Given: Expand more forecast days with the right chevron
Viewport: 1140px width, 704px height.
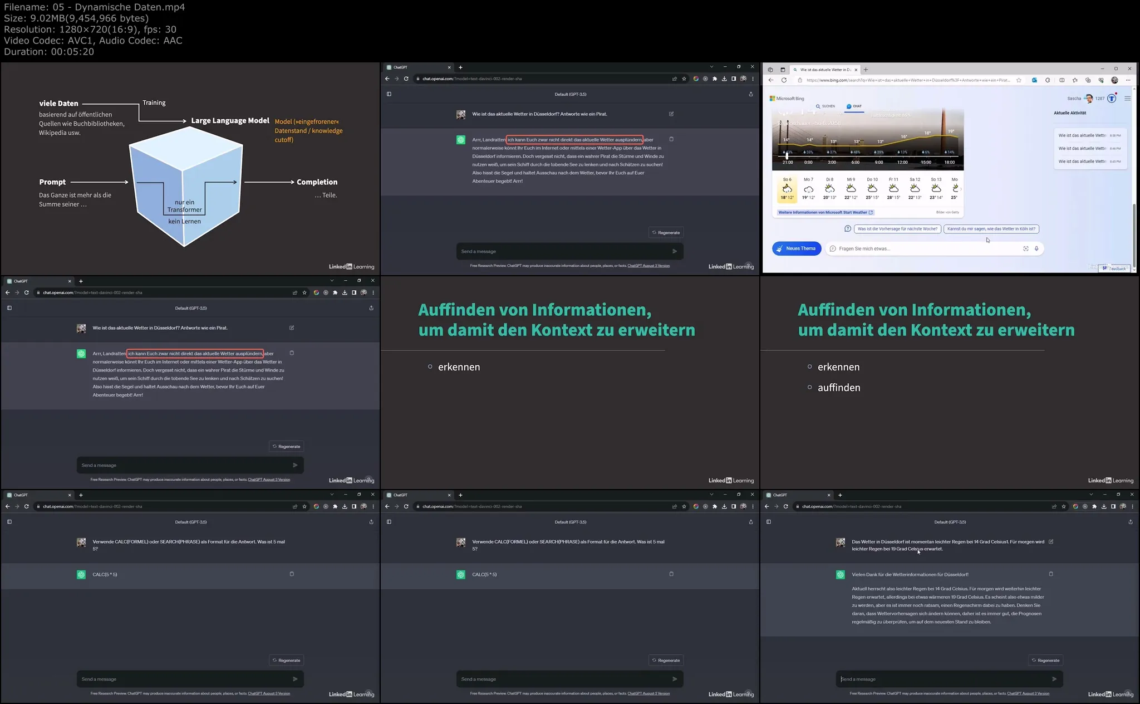Looking at the screenshot, I should (961, 189).
